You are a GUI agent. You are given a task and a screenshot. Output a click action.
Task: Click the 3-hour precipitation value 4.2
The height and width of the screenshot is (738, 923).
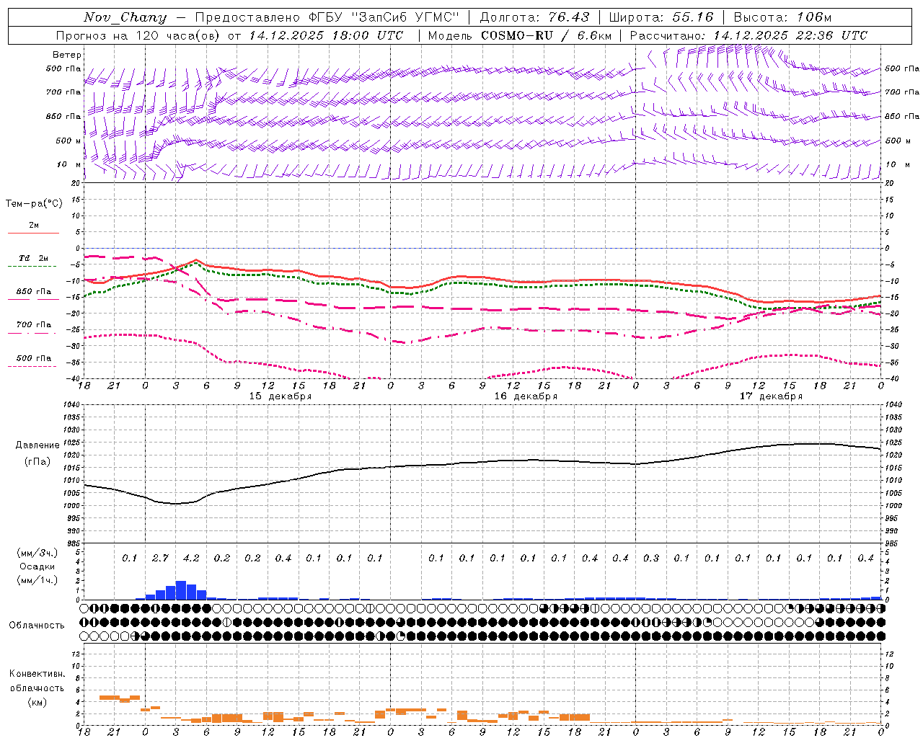[191, 558]
